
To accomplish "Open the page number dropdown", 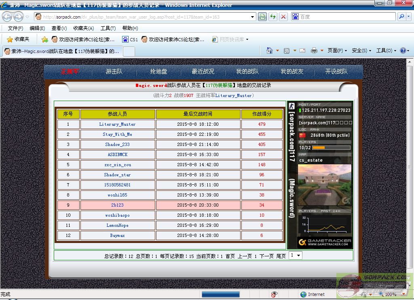I will tap(296, 256).
